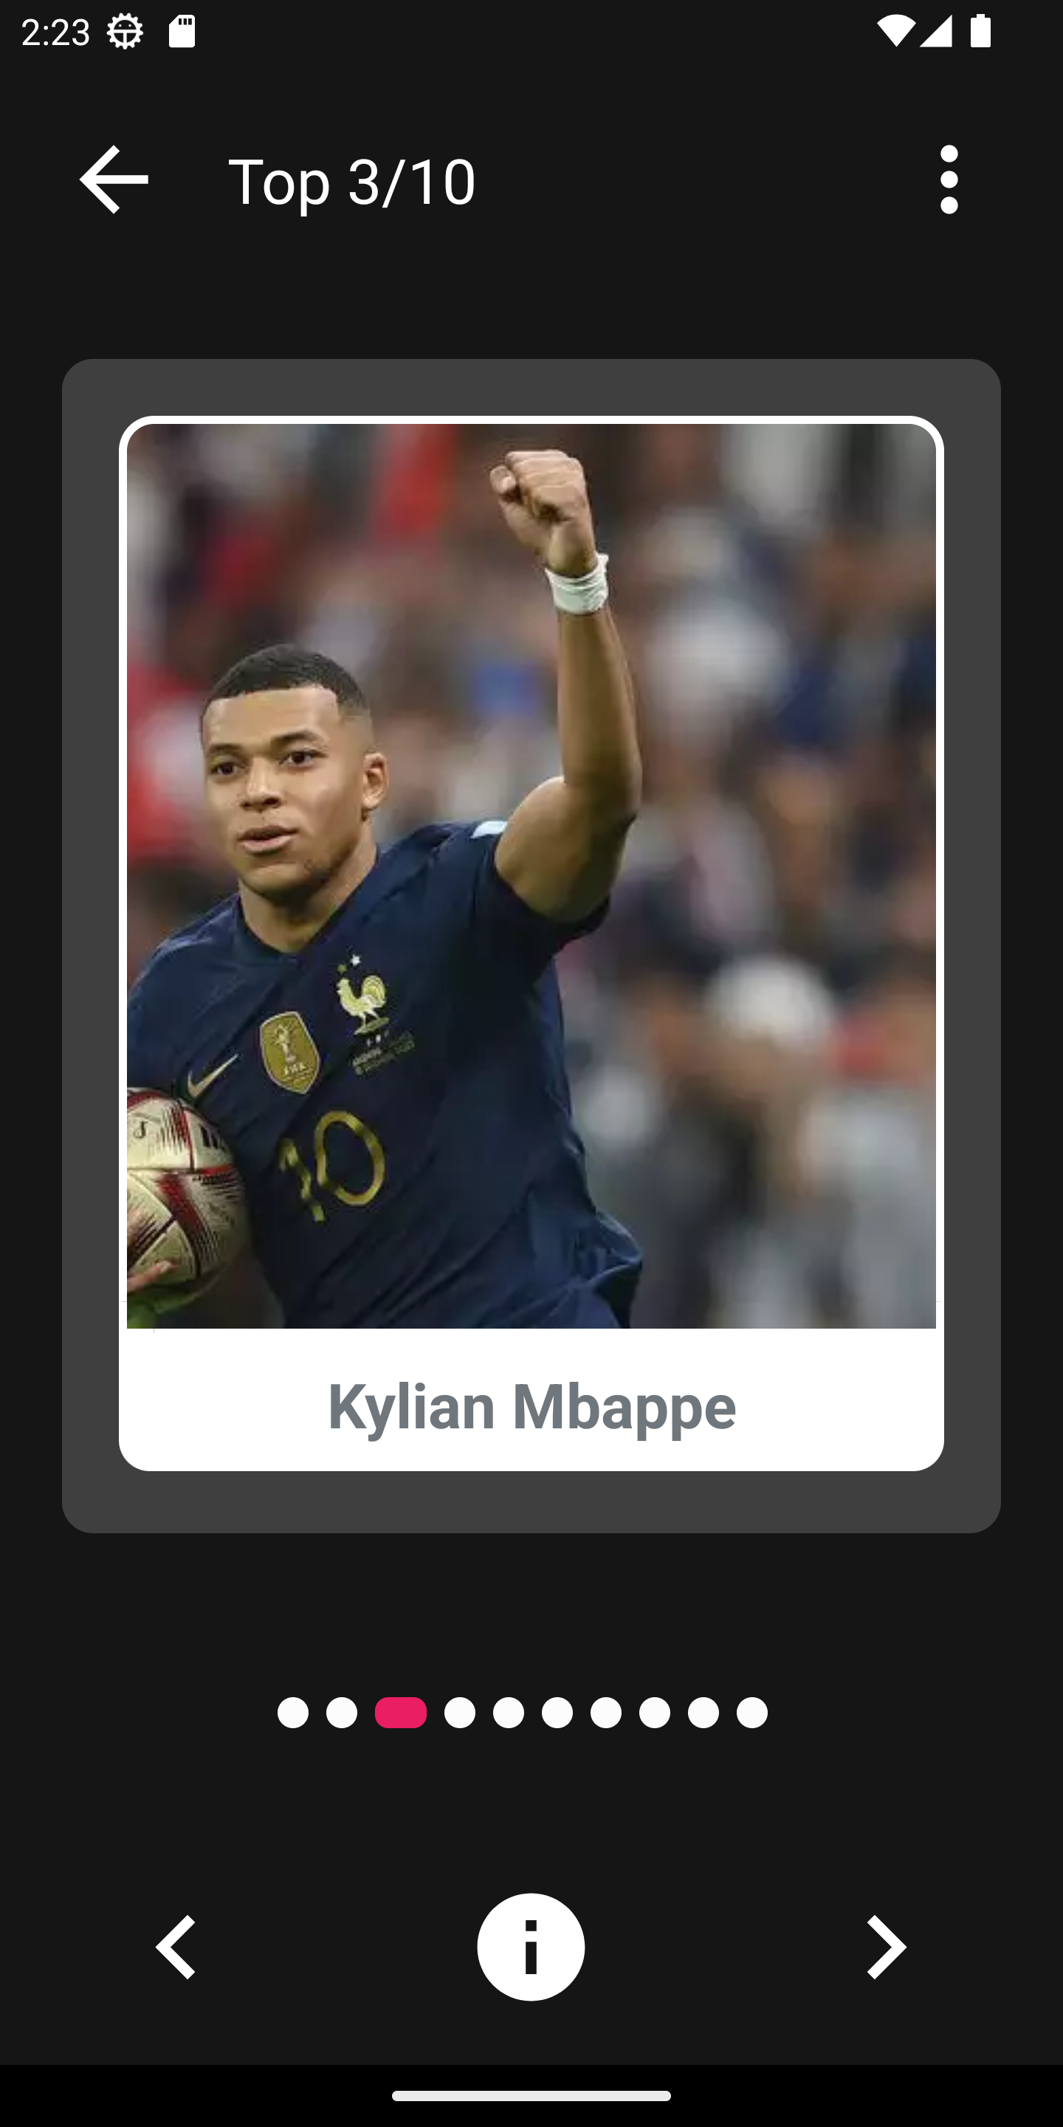This screenshot has width=1063, height=2127.
Task: Jump to the ninth page indicator dot
Action: pos(703,1713)
